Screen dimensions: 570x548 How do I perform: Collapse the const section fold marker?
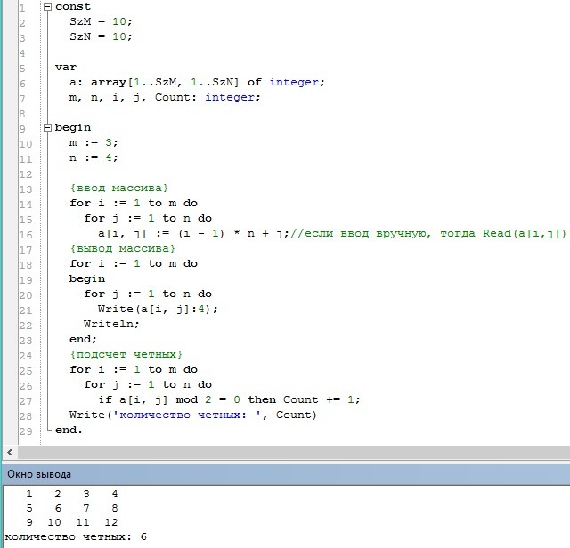tap(47, 7)
